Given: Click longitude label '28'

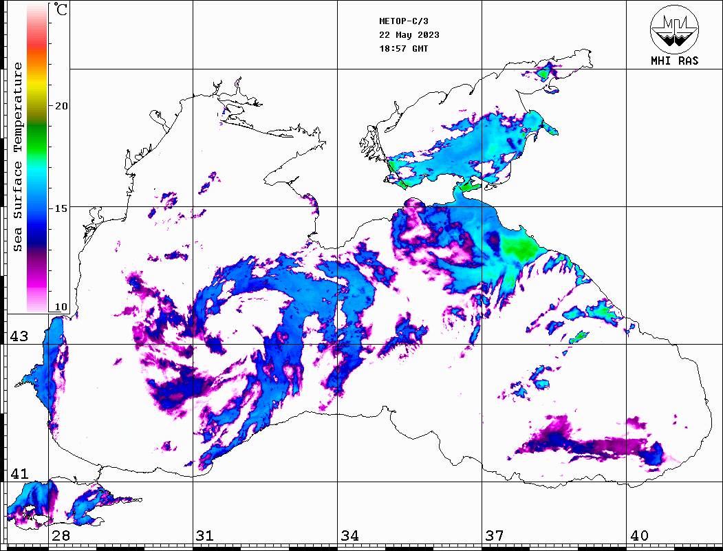Looking at the screenshot, I should (x=61, y=535).
